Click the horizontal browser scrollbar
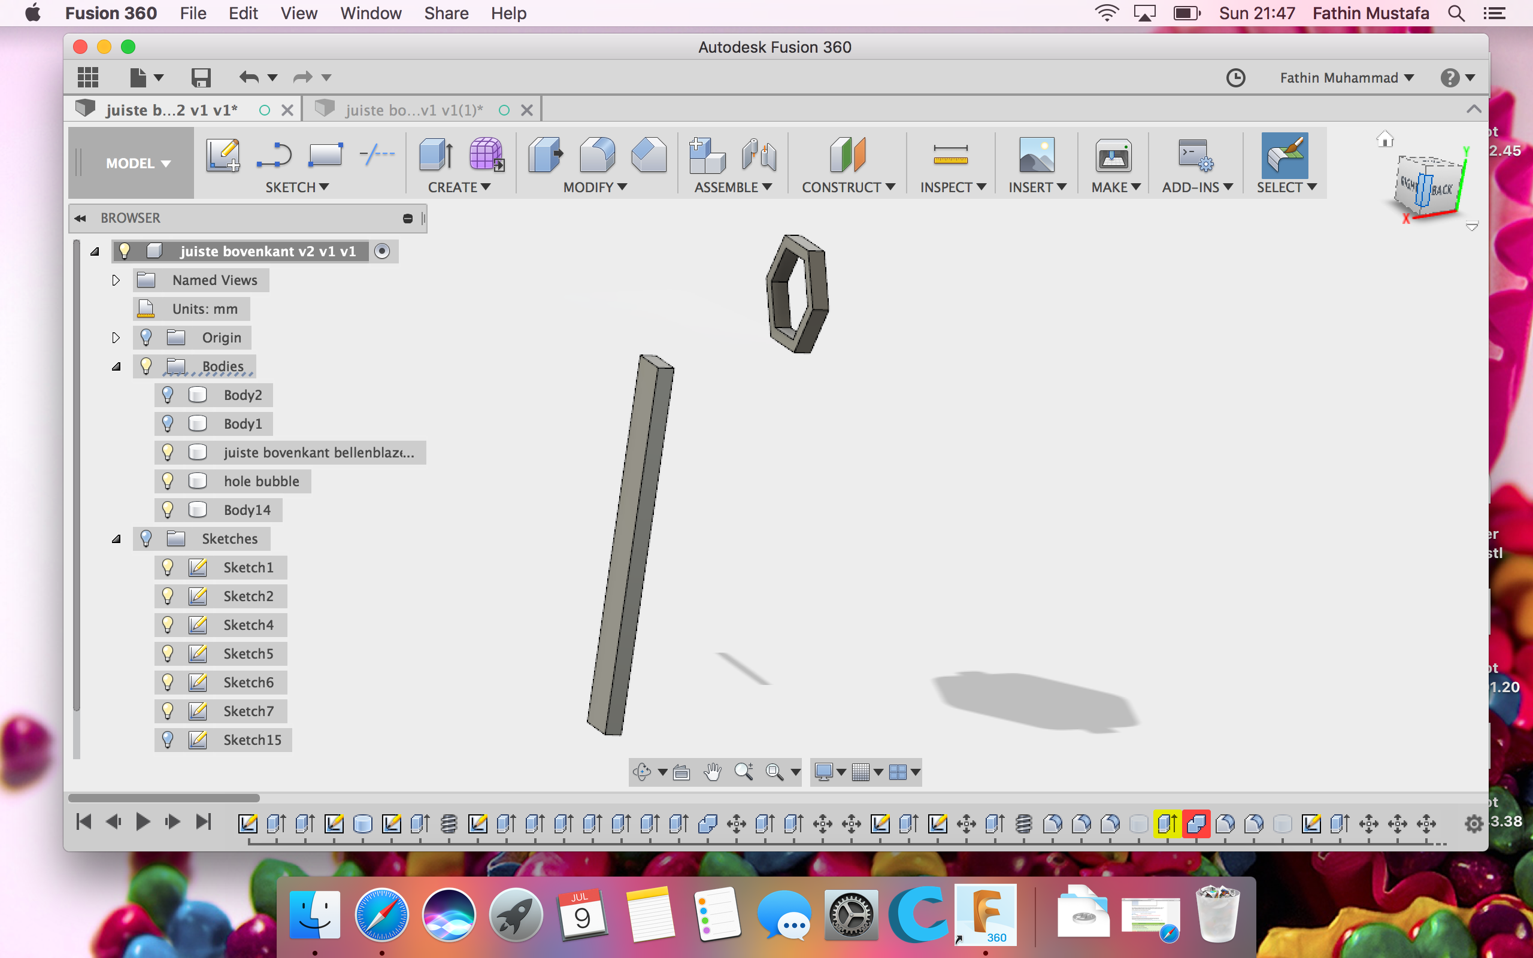This screenshot has width=1533, height=958. (163, 798)
